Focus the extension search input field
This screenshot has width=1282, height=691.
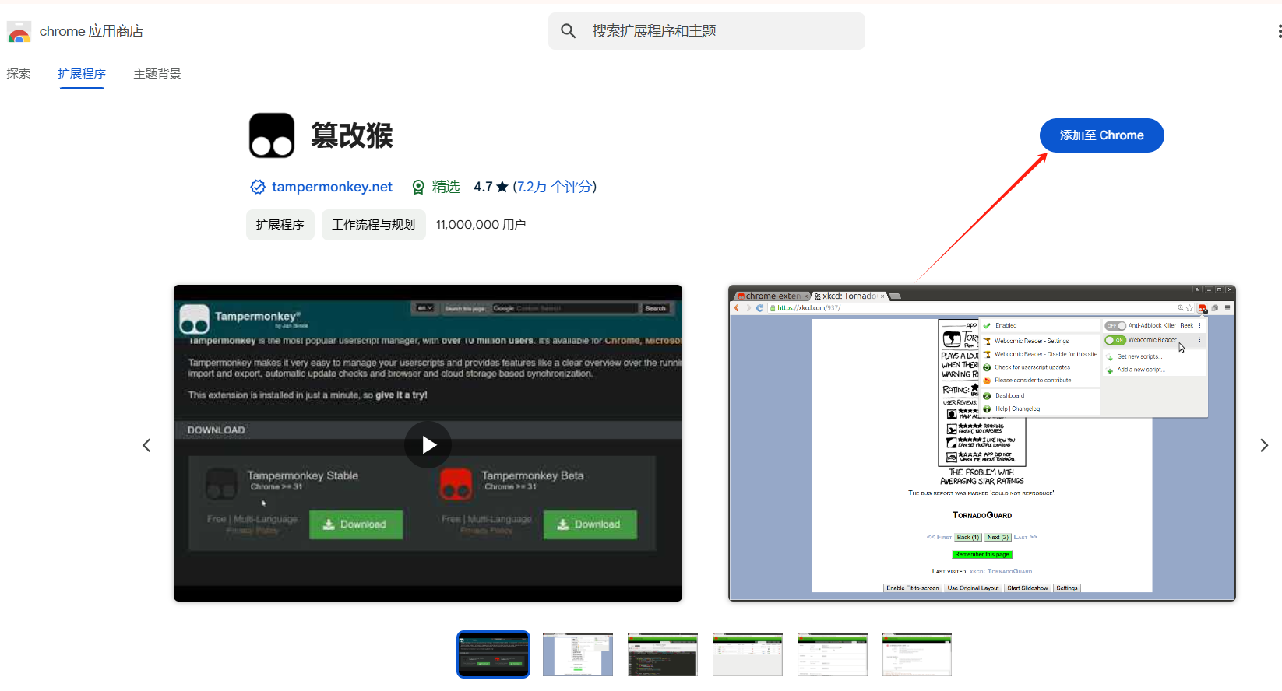click(706, 31)
